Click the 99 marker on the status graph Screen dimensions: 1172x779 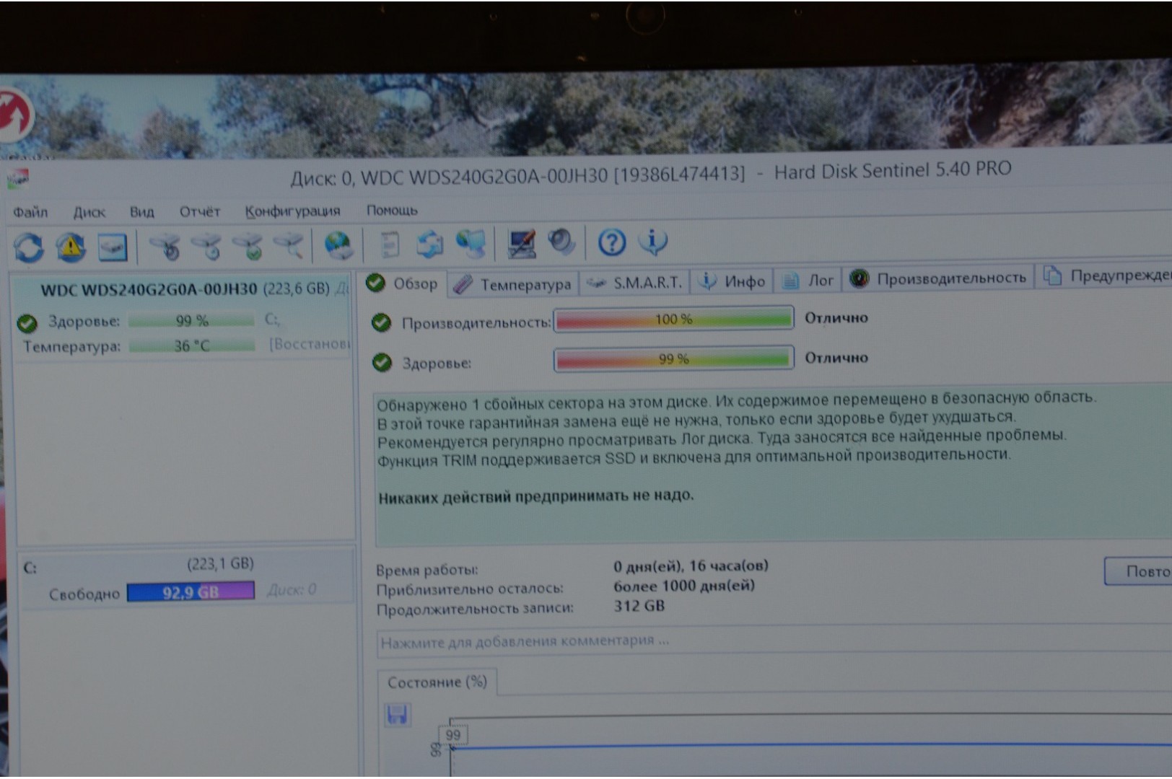tap(453, 735)
